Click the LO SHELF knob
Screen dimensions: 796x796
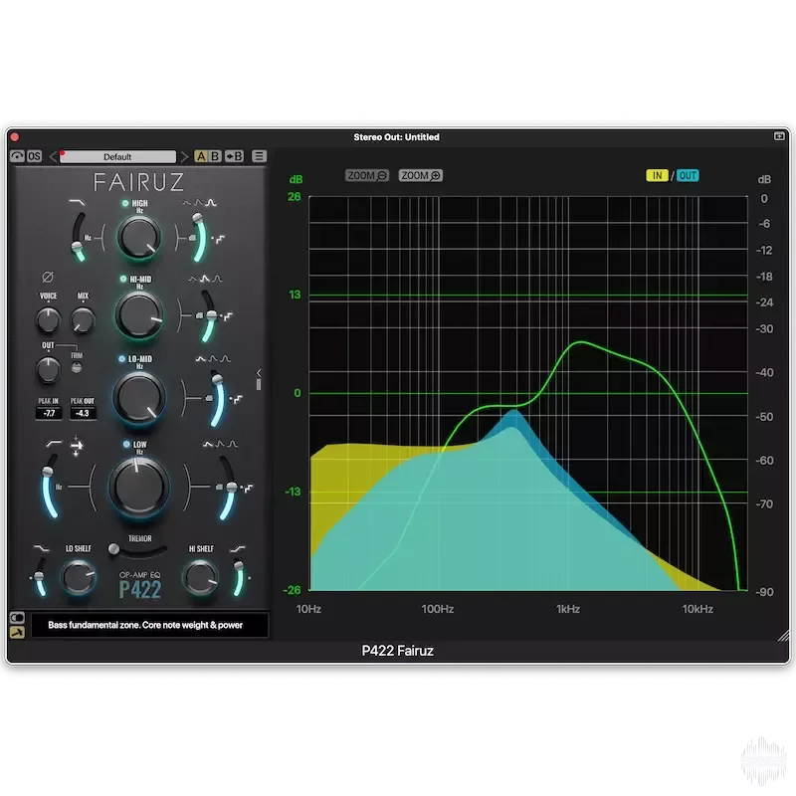point(78,577)
